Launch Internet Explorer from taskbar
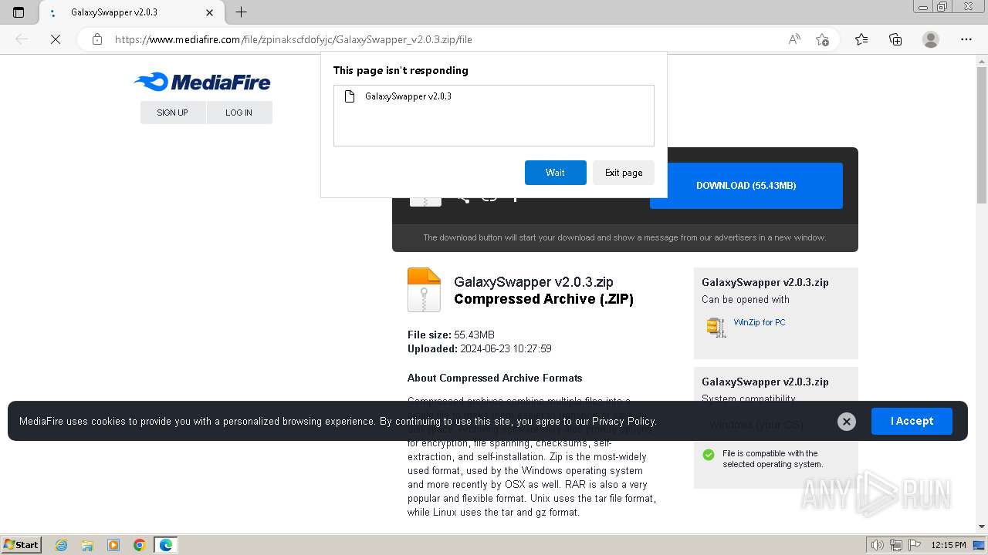988x555 pixels. click(62, 545)
